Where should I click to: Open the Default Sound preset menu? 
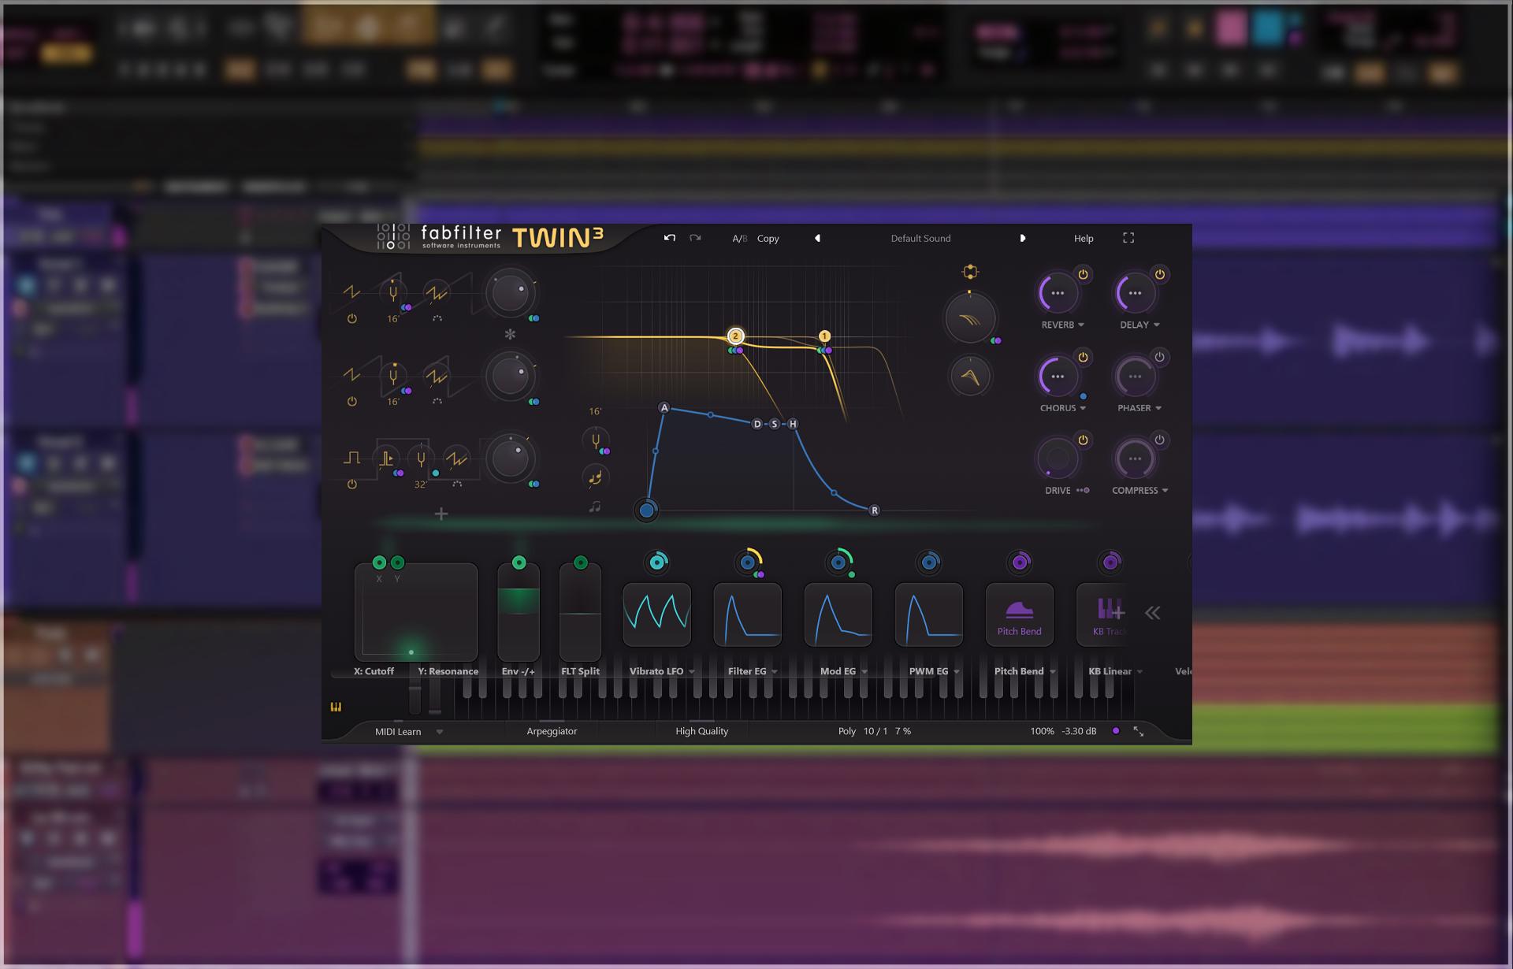click(920, 238)
